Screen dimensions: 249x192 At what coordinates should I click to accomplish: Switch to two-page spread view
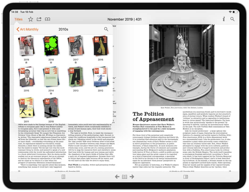click(124, 177)
